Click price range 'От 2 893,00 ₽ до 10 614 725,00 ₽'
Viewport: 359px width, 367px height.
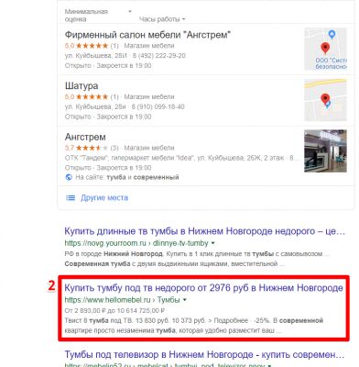coord(114,311)
